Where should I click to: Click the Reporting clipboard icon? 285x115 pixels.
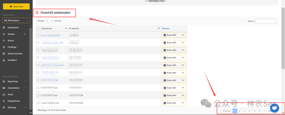tap(4, 81)
